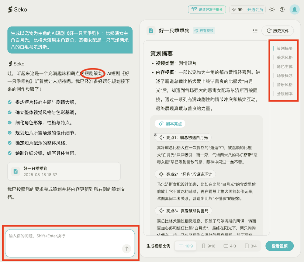Toggle theme with the sun icon

(272, 9)
